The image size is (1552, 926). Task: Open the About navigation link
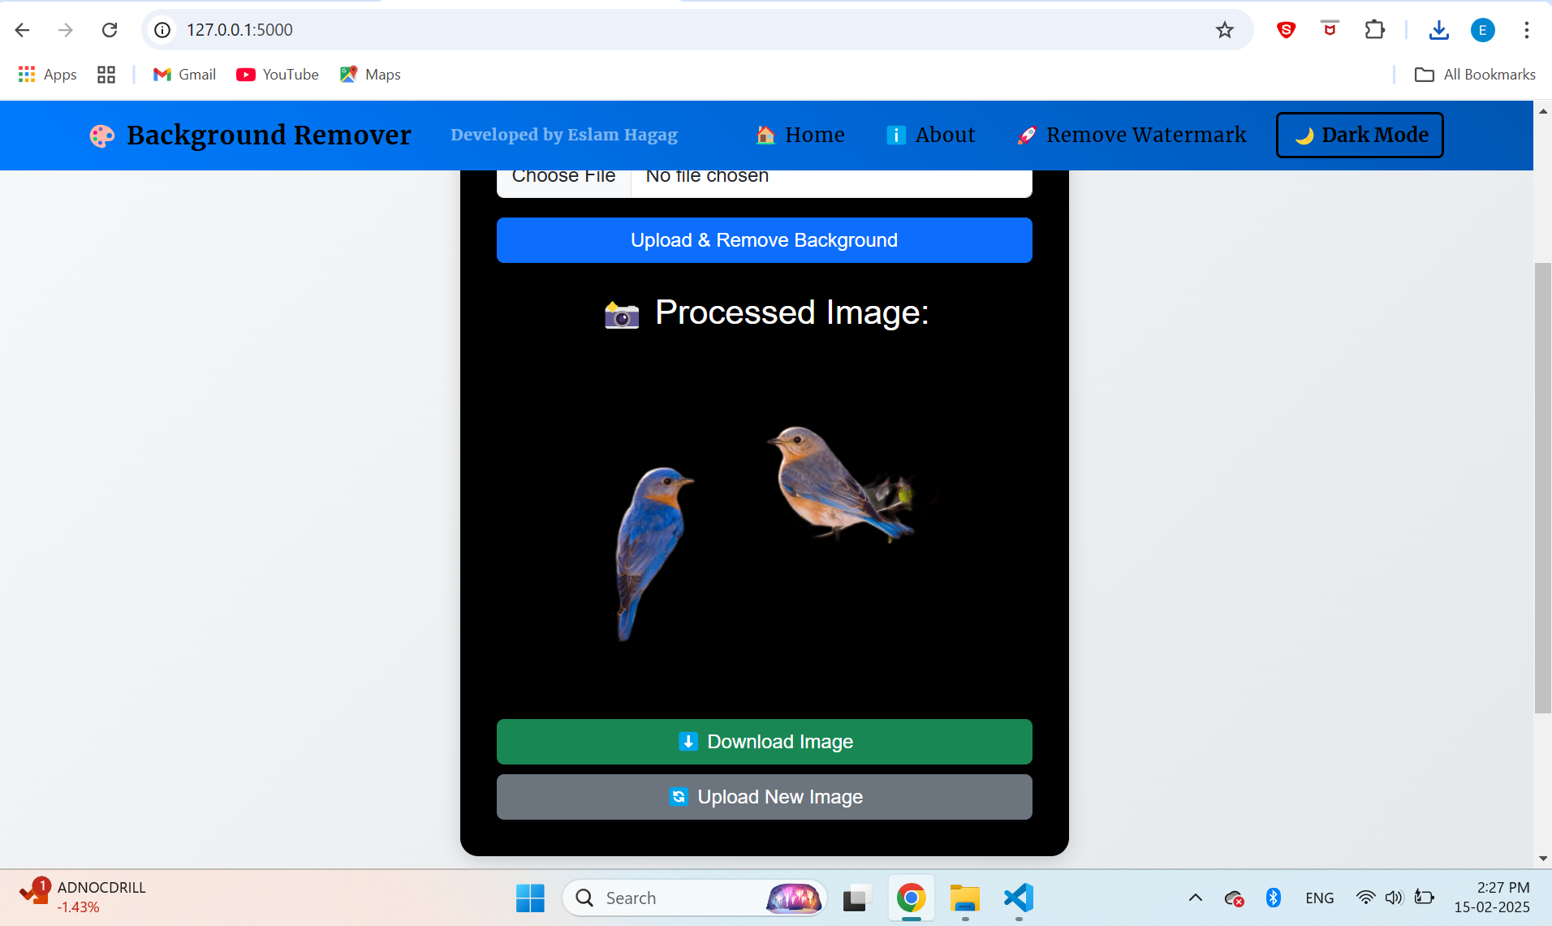[x=930, y=135]
